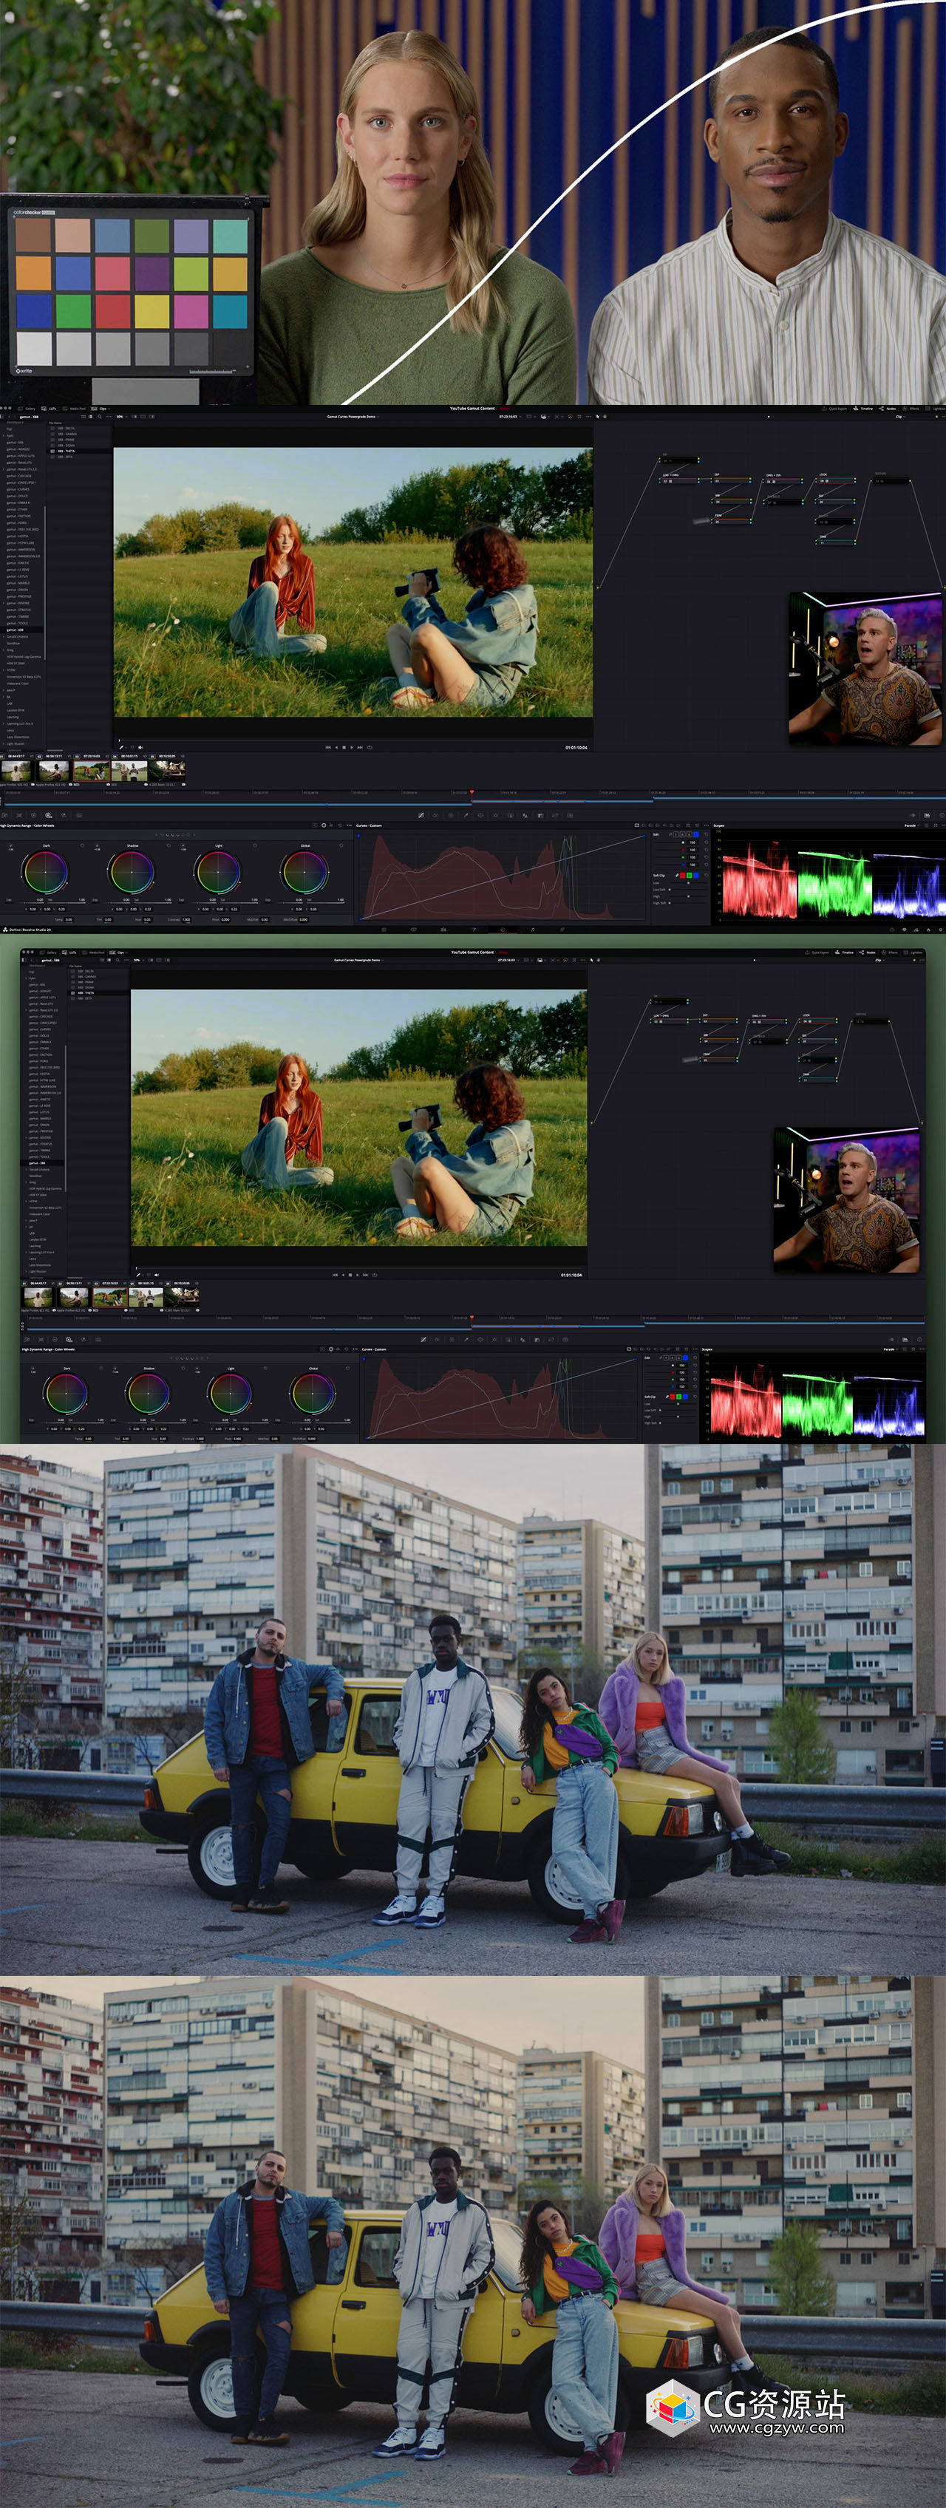
Task: Toggle LUTs panel in upper Resolve window
Action: coord(50,409)
